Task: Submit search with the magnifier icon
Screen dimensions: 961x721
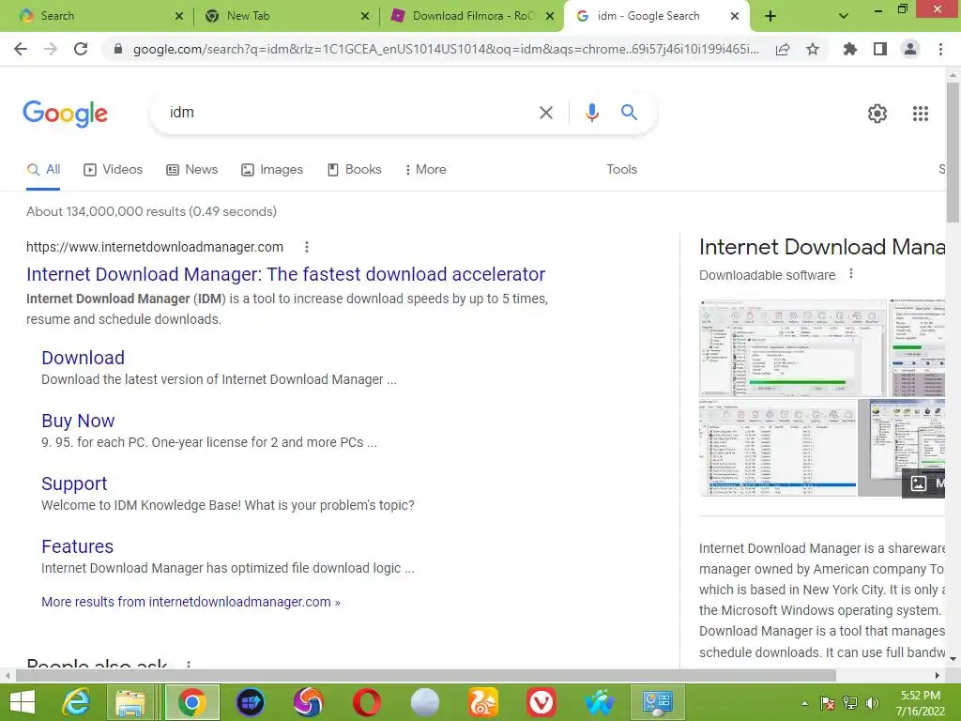Action: pos(629,113)
